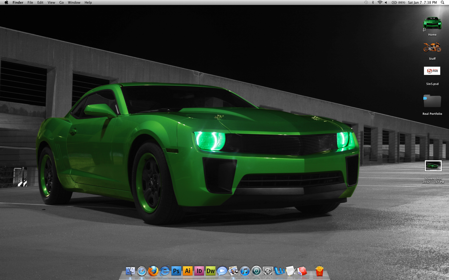Select the Real Portfolio folder
The image size is (449, 280).
coord(432,101)
